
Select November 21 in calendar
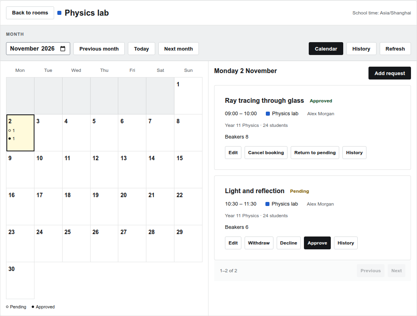160,207
